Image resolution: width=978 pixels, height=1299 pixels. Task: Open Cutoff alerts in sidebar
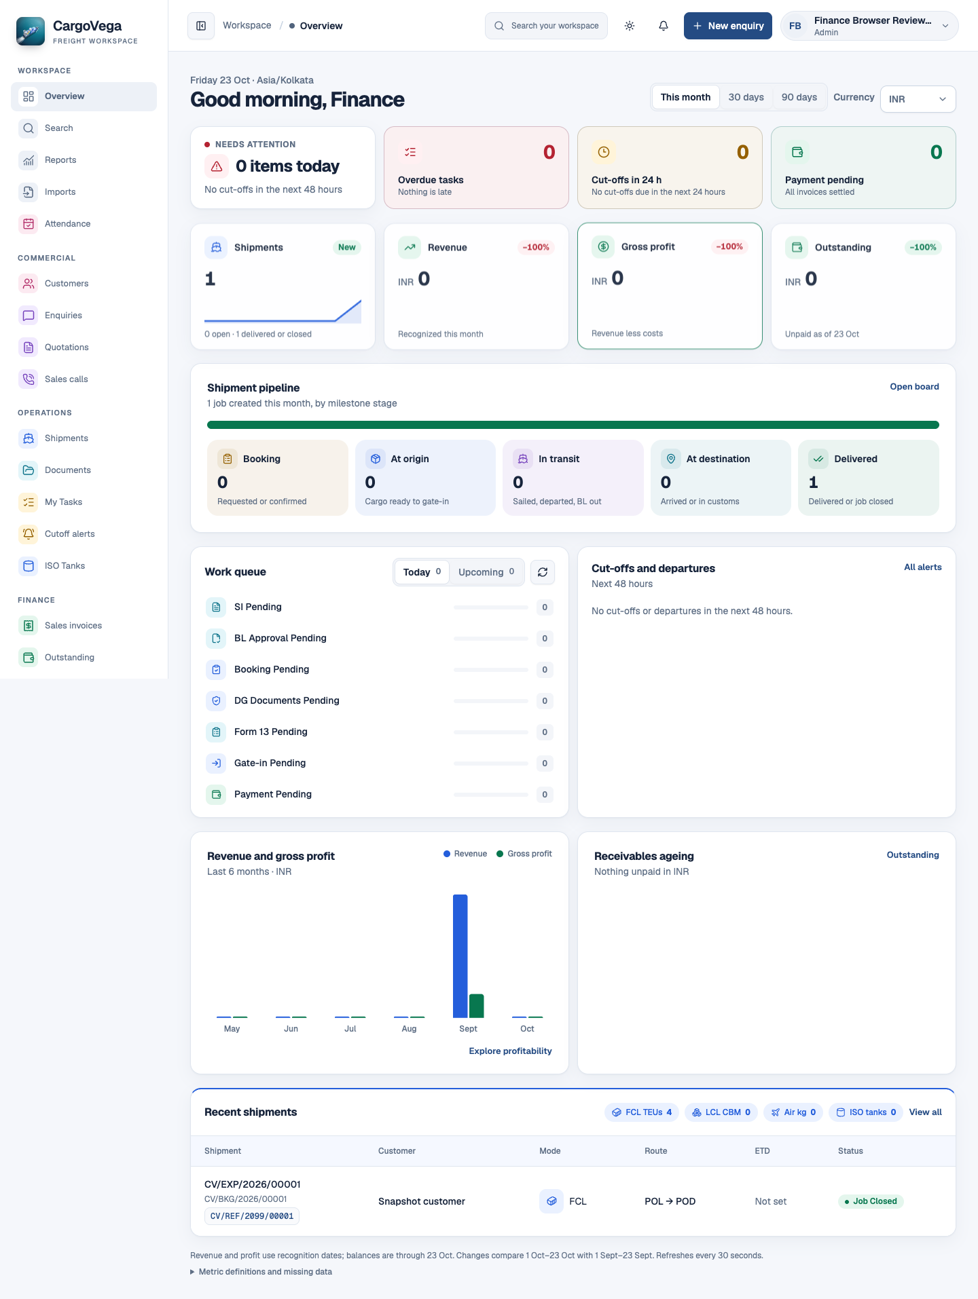tap(84, 534)
